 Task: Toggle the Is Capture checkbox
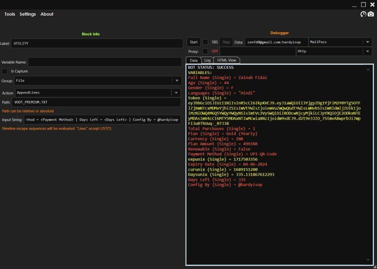click(5, 71)
